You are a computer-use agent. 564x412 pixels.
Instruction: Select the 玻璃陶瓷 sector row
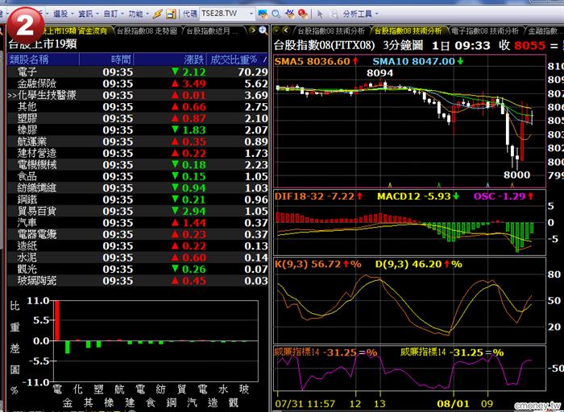click(138, 281)
